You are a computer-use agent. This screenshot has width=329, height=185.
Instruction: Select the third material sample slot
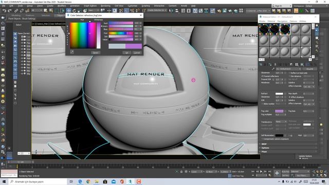tap(285, 29)
